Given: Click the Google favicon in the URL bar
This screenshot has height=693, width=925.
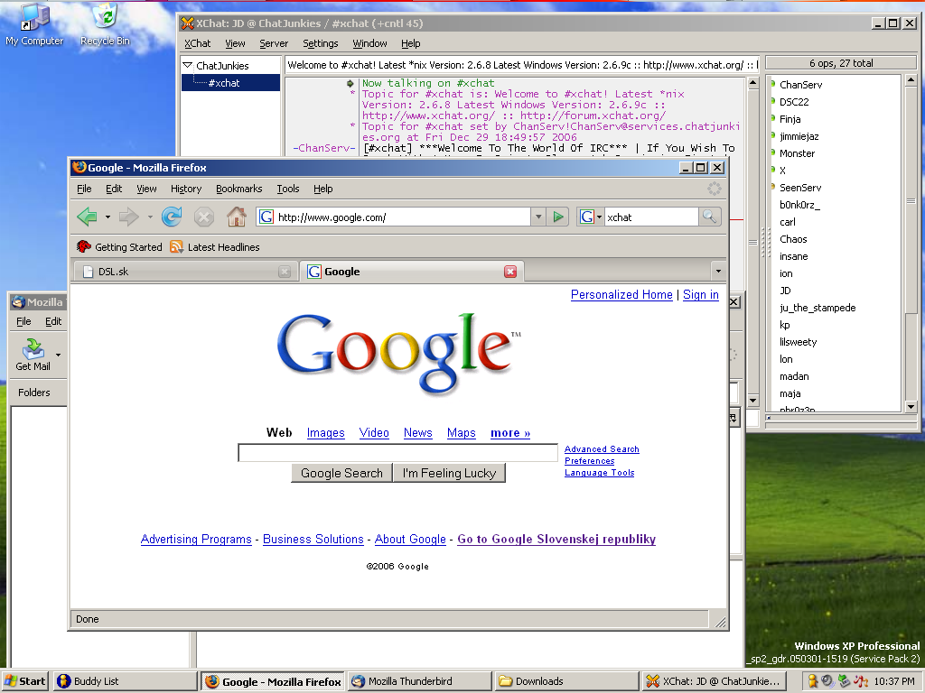Looking at the screenshot, I should coord(266,217).
